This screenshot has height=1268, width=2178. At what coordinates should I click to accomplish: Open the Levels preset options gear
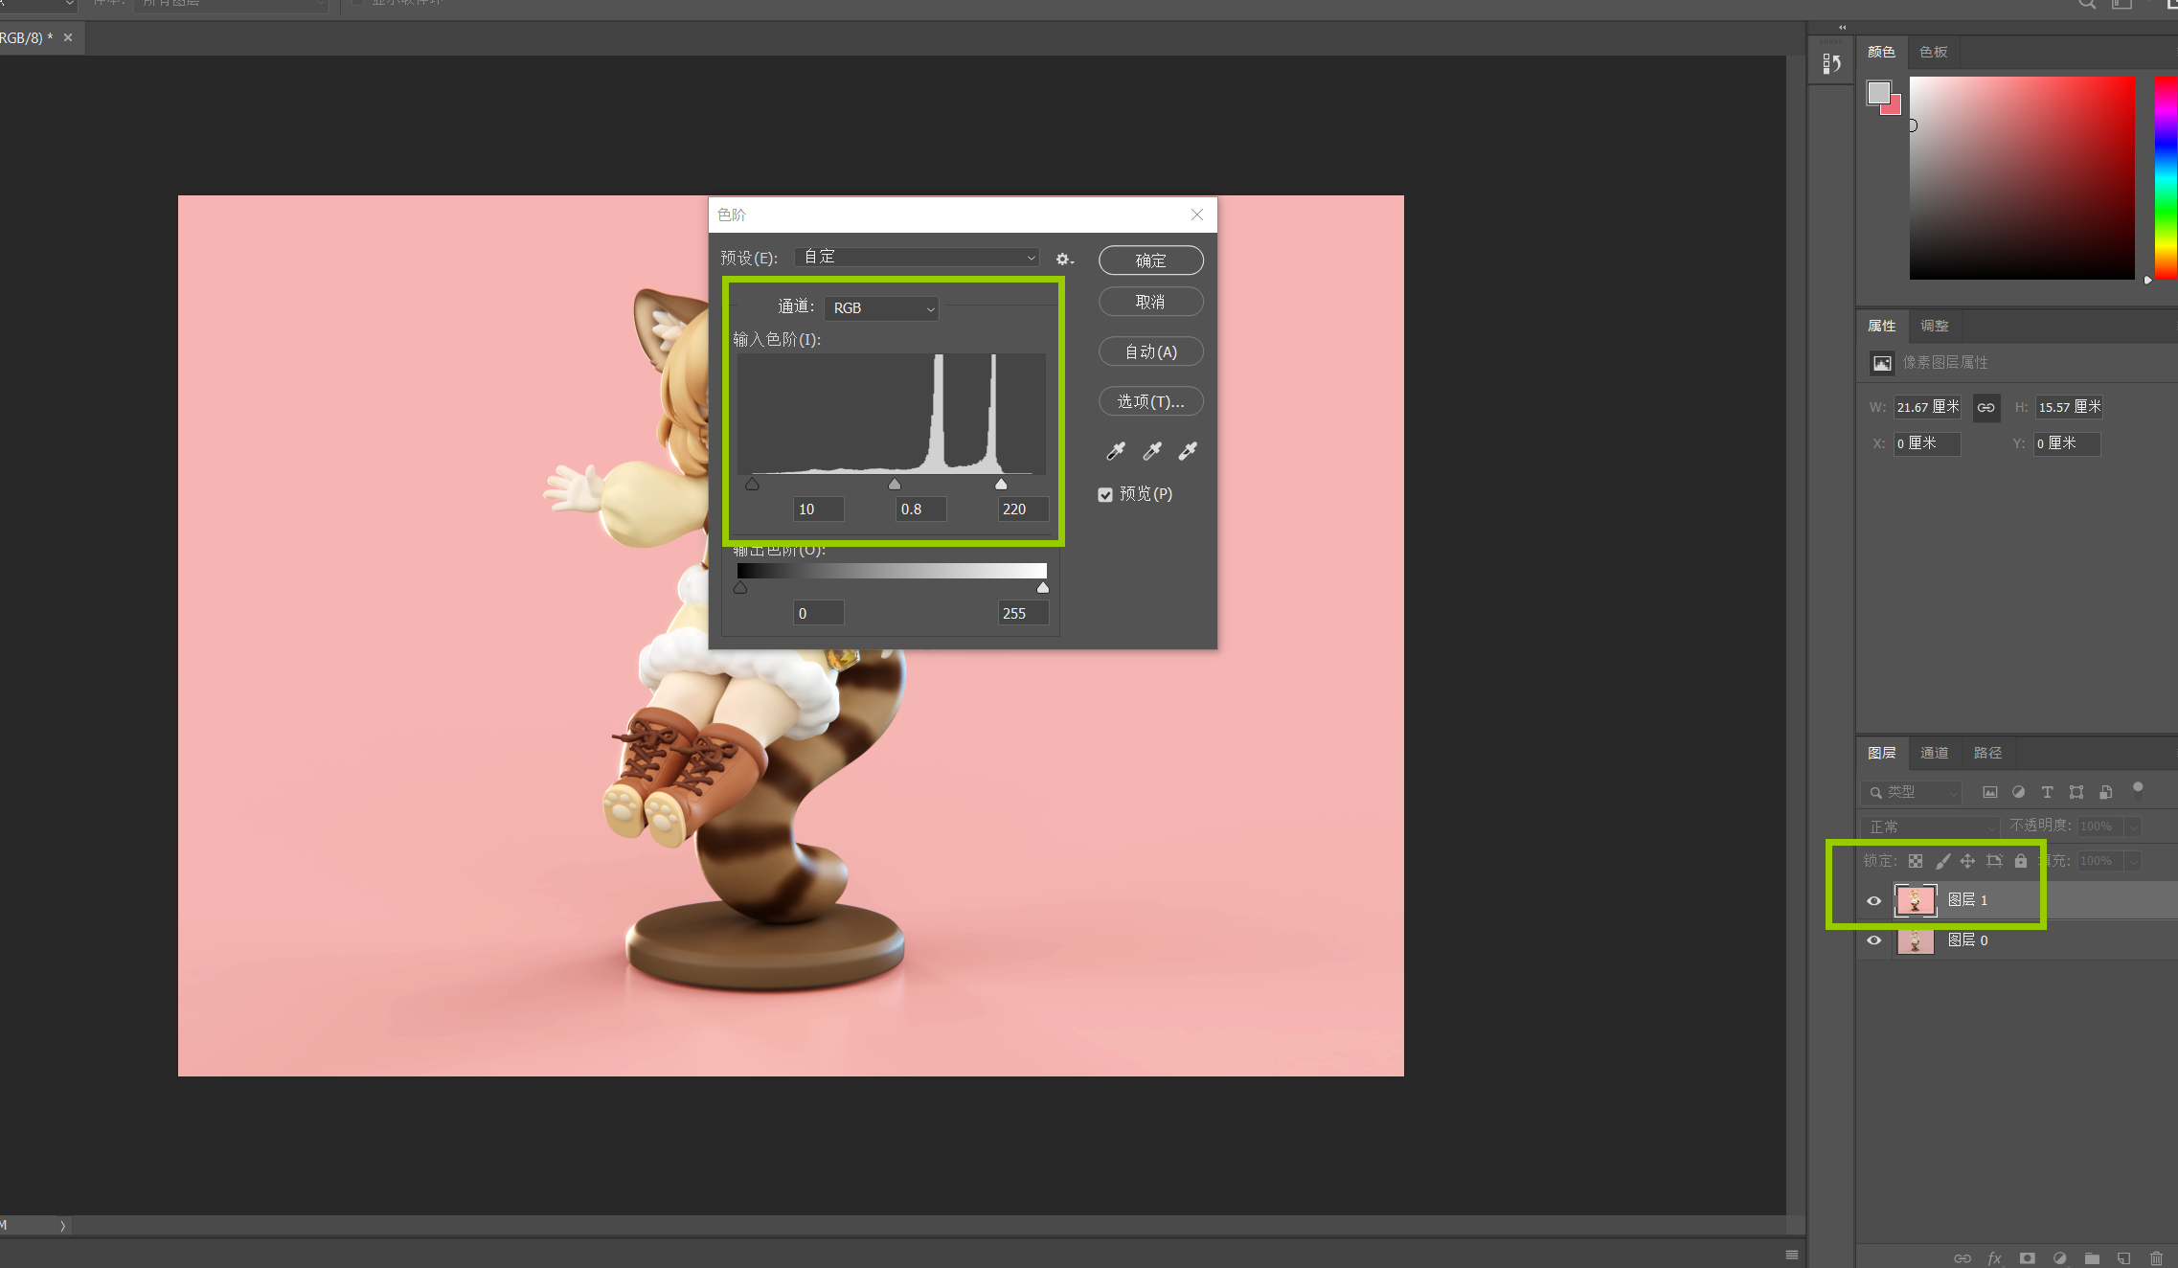point(1063,260)
